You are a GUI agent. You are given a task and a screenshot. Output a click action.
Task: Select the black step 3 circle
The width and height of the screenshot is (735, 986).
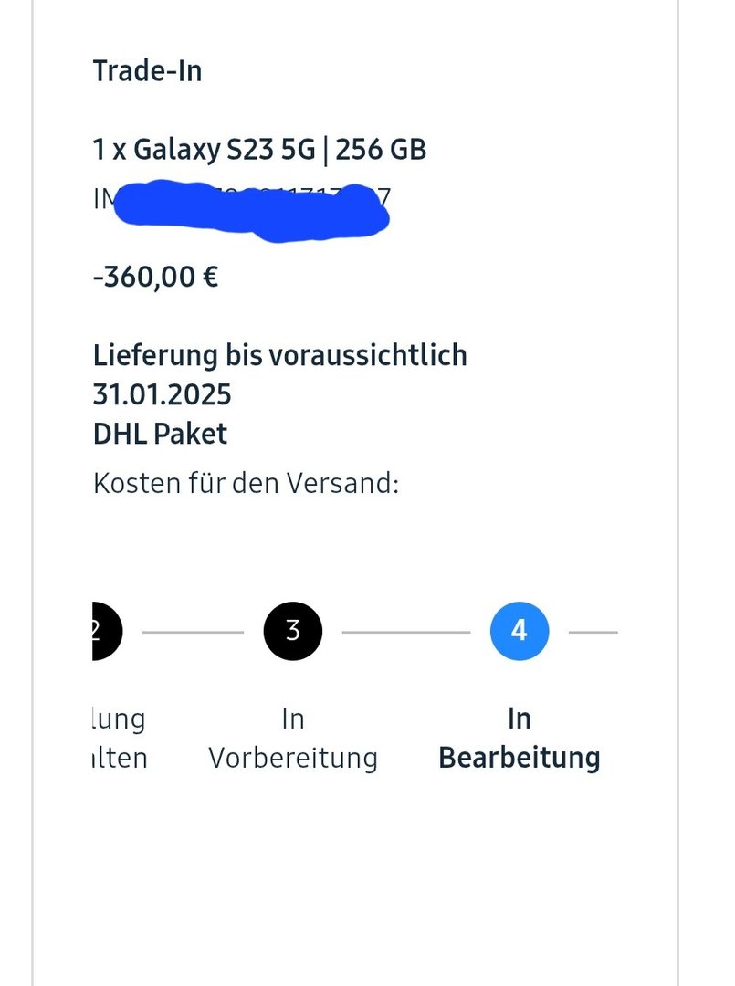coord(293,631)
